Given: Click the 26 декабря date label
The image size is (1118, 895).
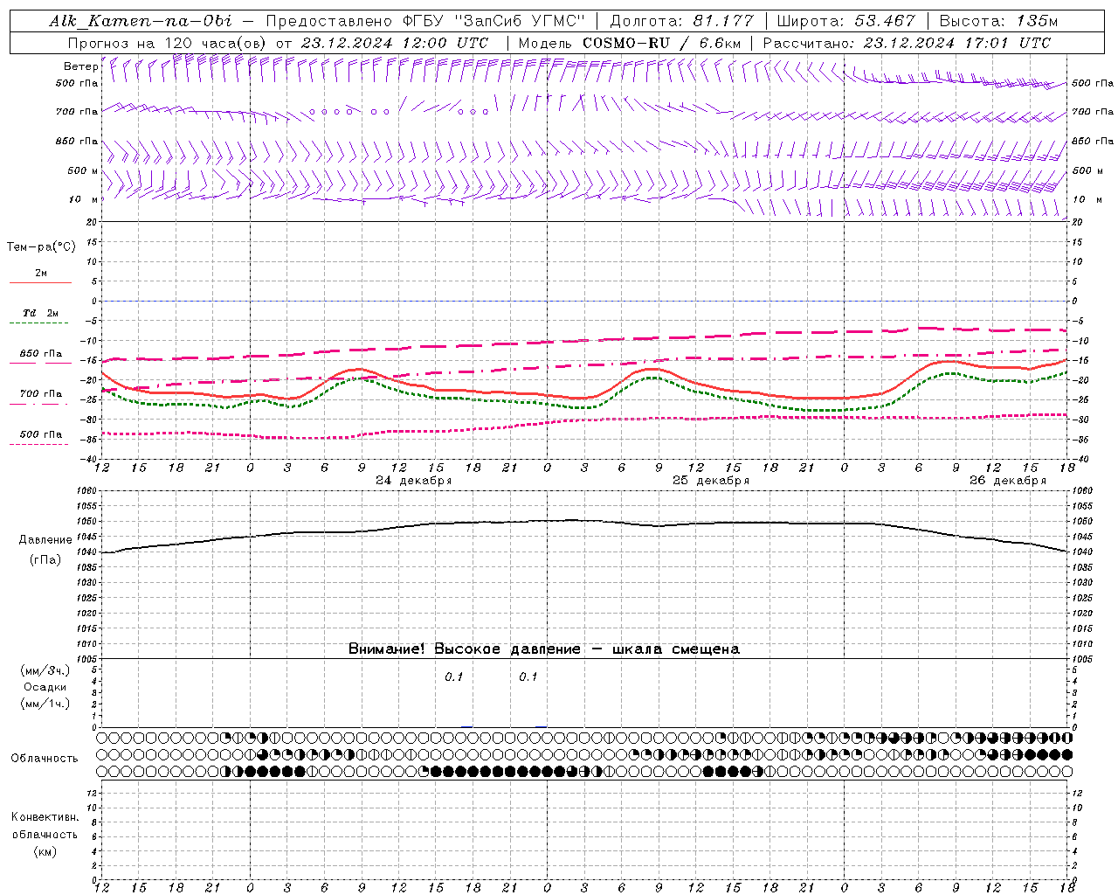Looking at the screenshot, I should coord(1008,481).
